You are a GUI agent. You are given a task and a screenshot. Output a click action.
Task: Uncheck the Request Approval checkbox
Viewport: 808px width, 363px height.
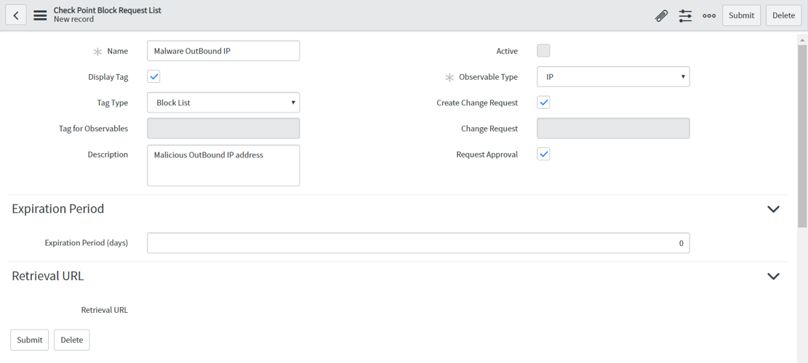pos(544,154)
